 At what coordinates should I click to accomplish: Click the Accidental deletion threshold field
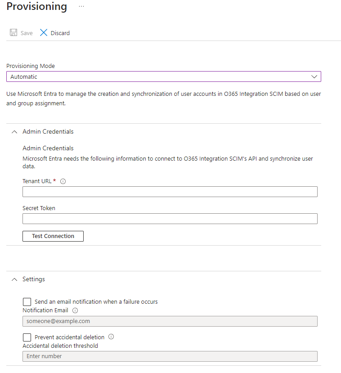[170, 356]
